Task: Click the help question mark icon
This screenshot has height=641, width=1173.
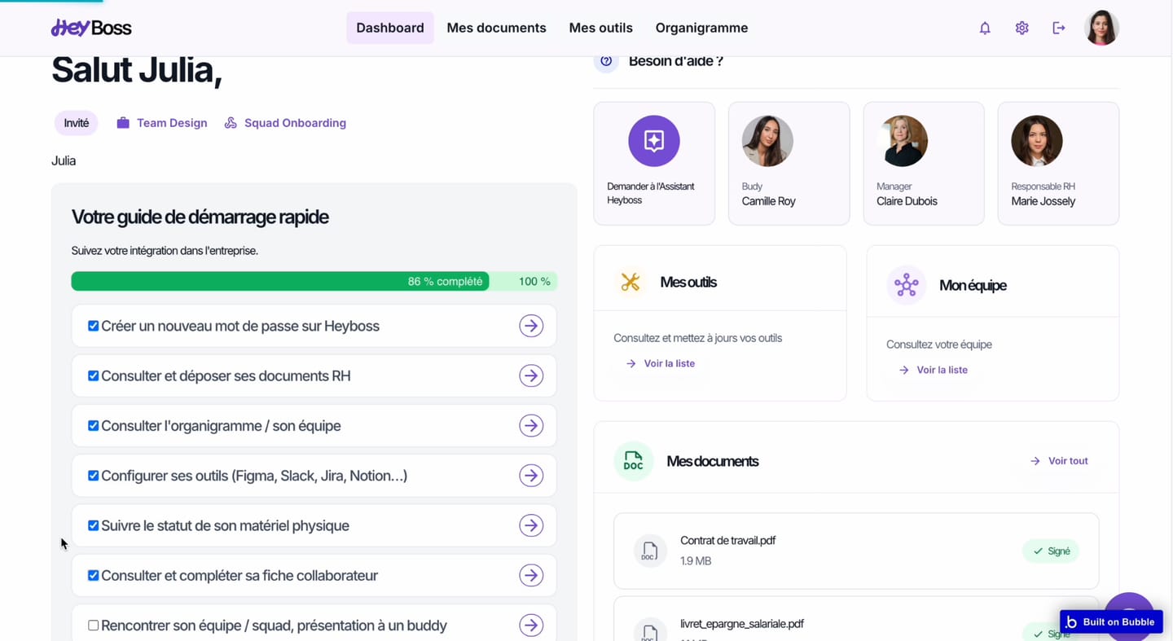Action: click(606, 61)
